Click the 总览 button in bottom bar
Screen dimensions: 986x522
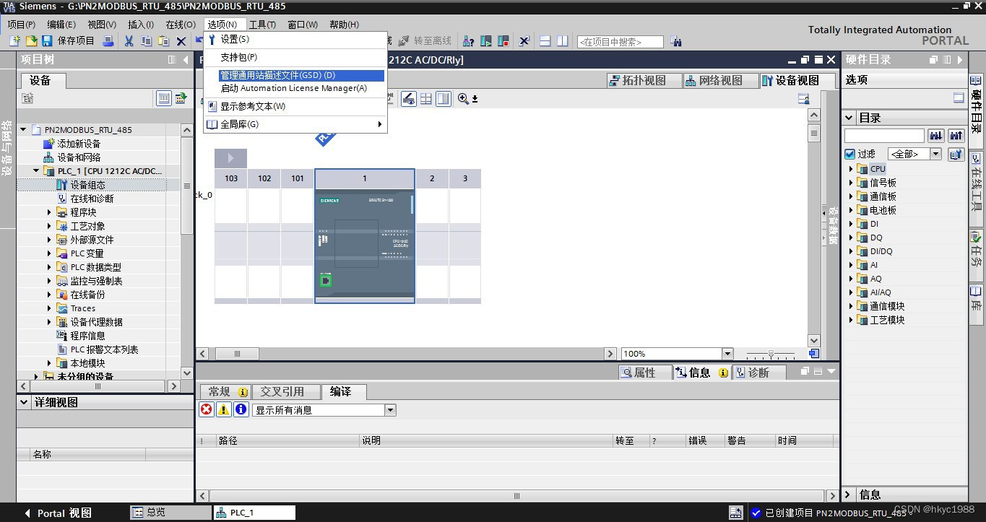[170, 512]
